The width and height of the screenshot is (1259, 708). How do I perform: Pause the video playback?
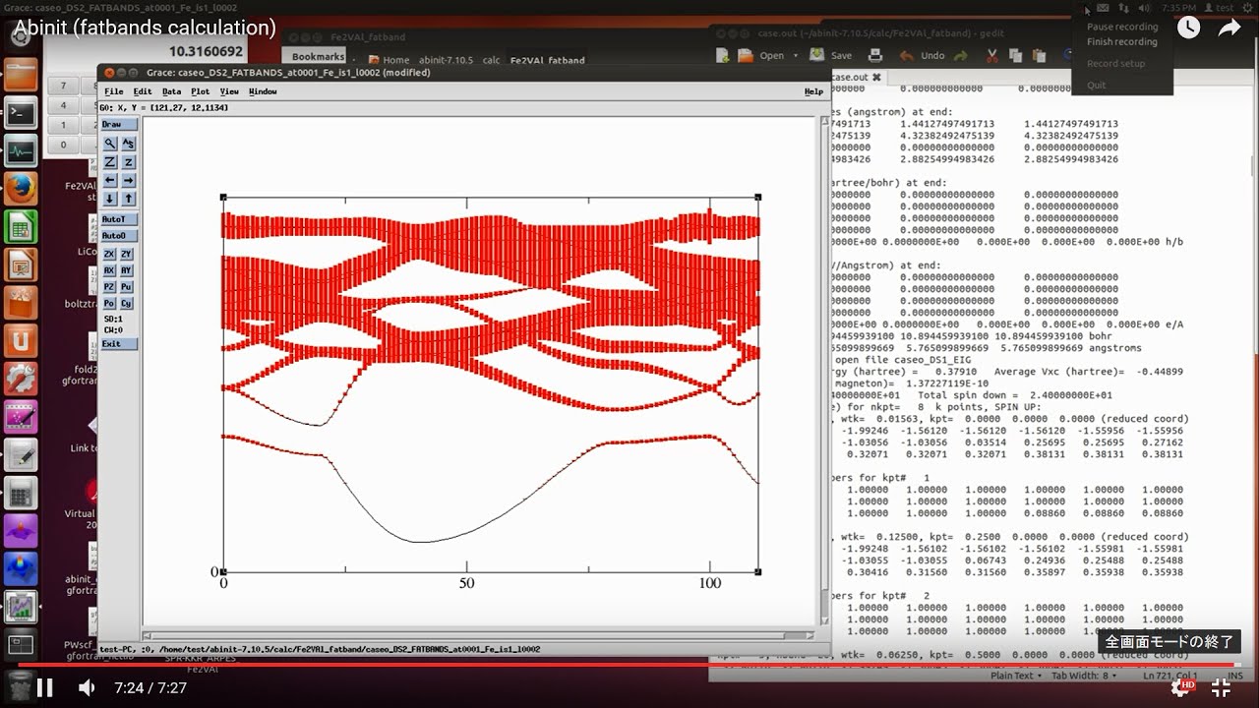[44, 687]
